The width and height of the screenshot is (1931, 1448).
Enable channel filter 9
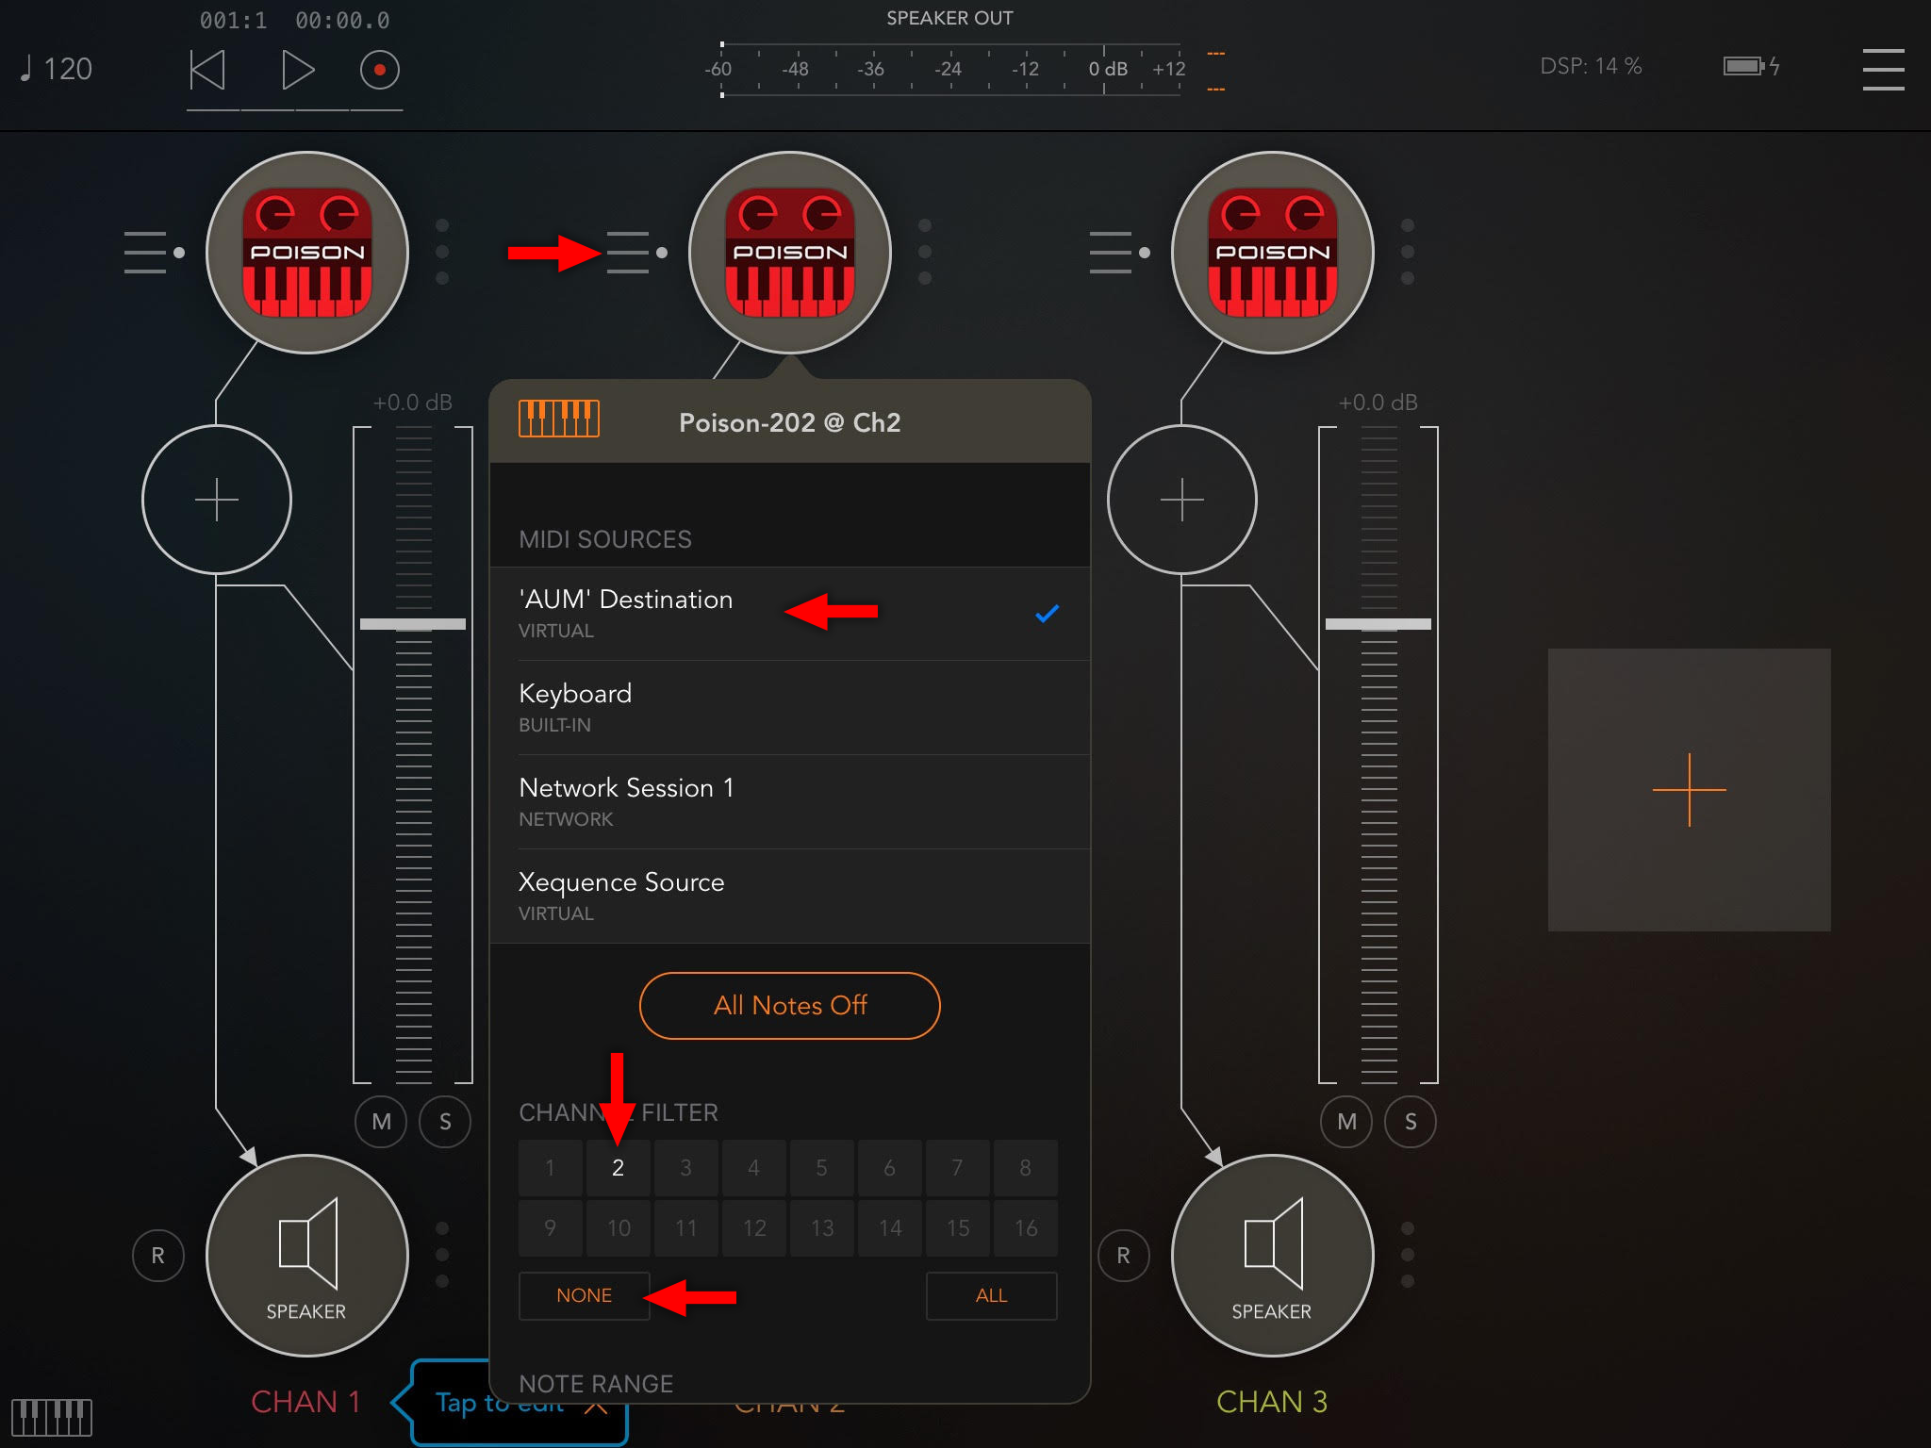pos(551,1228)
